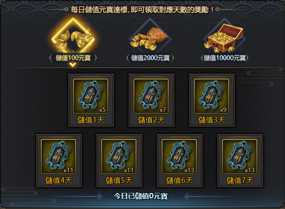Switch to the 儲值10000元寶 tab label
This screenshot has height=209, width=285.
click(225, 58)
